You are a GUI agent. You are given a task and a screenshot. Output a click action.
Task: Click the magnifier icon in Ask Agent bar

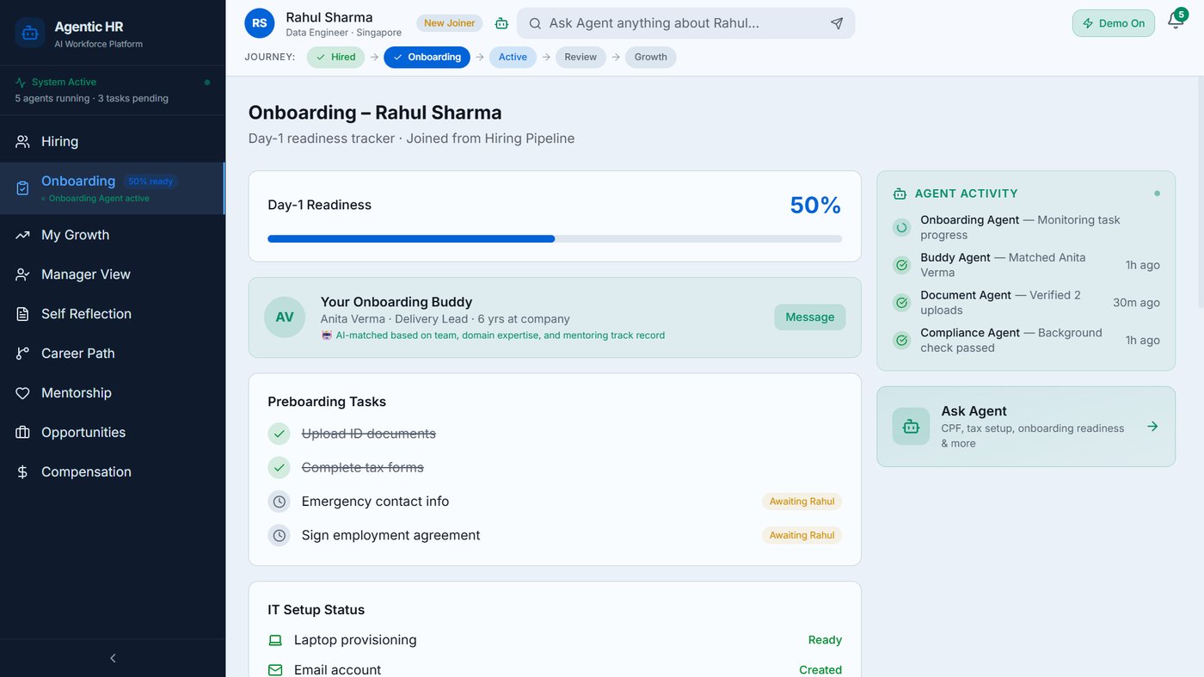[535, 23]
